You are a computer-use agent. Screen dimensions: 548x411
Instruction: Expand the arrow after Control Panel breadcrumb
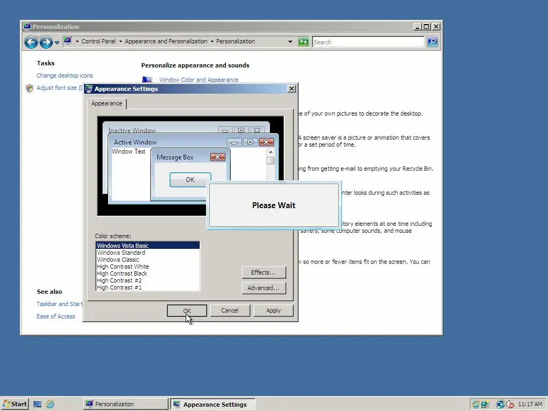click(120, 41)
